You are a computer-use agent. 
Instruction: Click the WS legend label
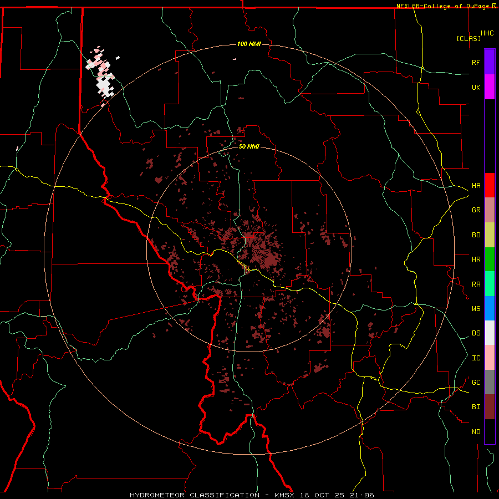[476, 309]
